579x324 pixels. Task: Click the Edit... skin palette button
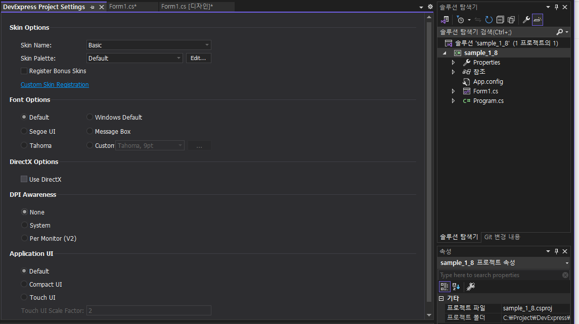pos(198,58)
